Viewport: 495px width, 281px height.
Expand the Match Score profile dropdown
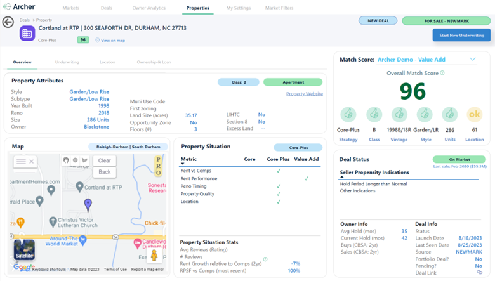473,59
